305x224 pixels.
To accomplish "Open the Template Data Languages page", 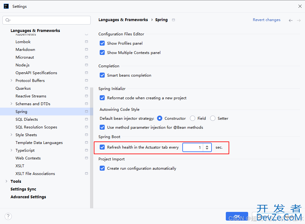I will point(39,143).
